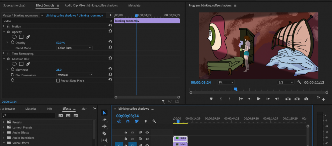This screenshot has width=332, height=146.
Task: Create rectangle mask under Gaussian Blur
Action: 21,64
